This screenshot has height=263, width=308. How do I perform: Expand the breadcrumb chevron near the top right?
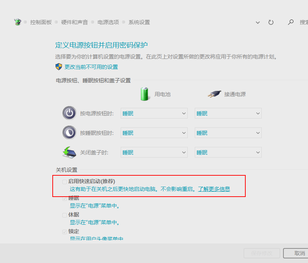coord(257,22)
